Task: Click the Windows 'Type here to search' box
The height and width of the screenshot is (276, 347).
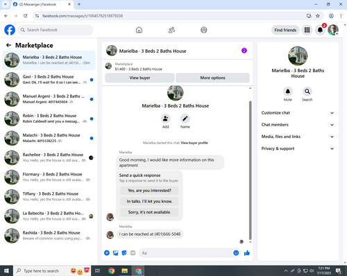Action: (53, 270)
